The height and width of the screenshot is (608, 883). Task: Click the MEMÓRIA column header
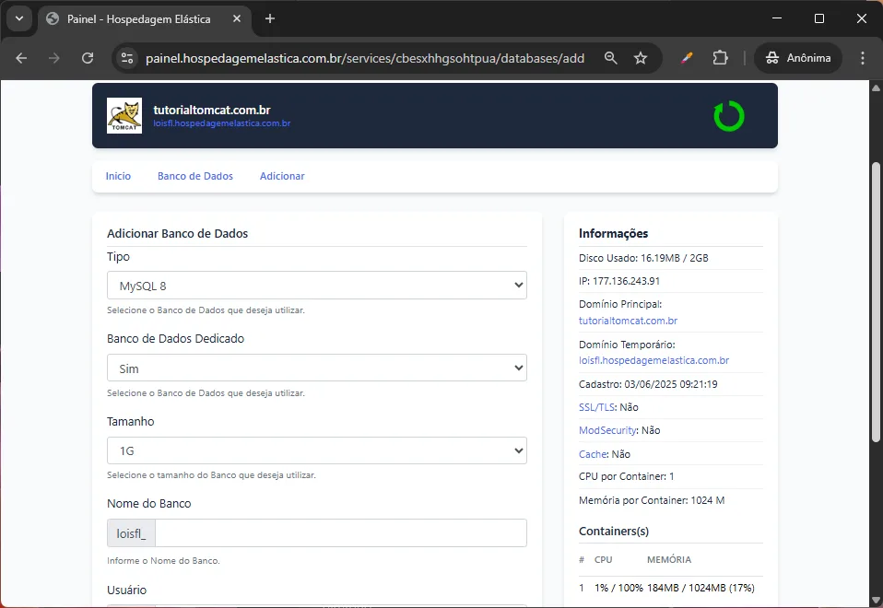[669, 559]
